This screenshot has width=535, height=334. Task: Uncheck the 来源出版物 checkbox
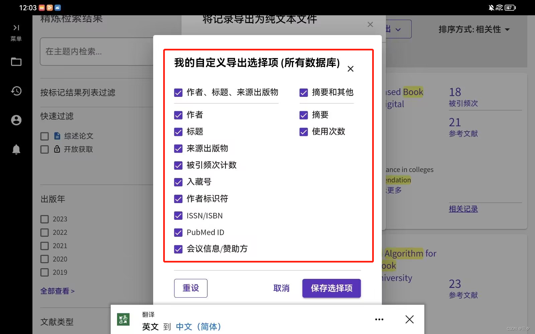click(178, 149)
